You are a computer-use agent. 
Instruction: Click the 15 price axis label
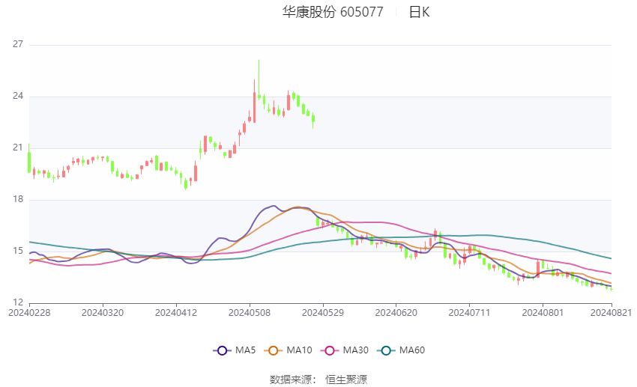click(x=18, y=251)
